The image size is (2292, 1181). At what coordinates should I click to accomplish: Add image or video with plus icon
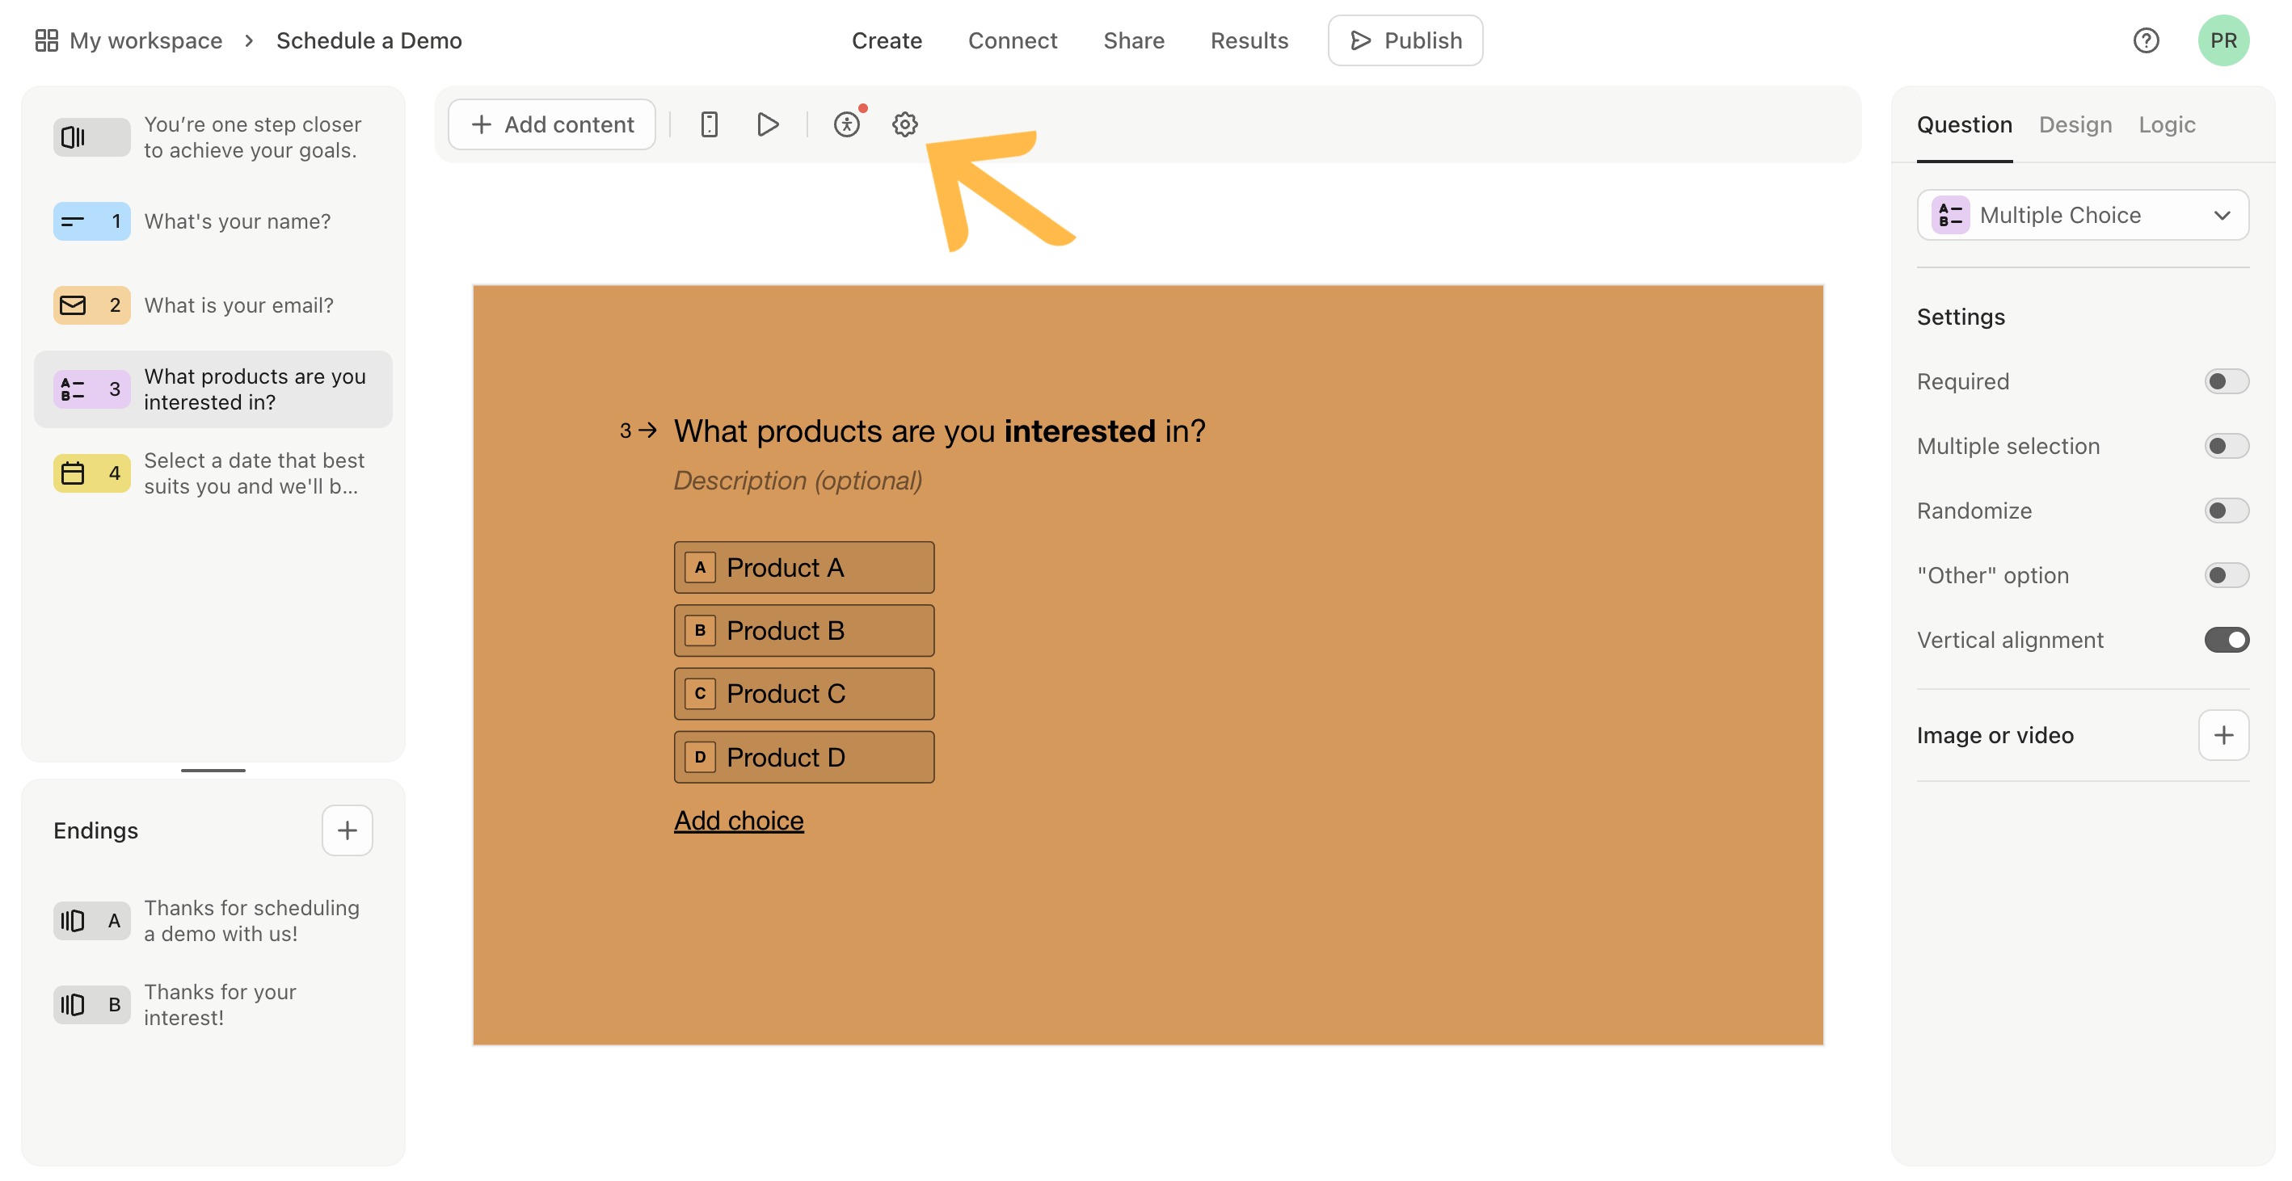[2222, 735]
